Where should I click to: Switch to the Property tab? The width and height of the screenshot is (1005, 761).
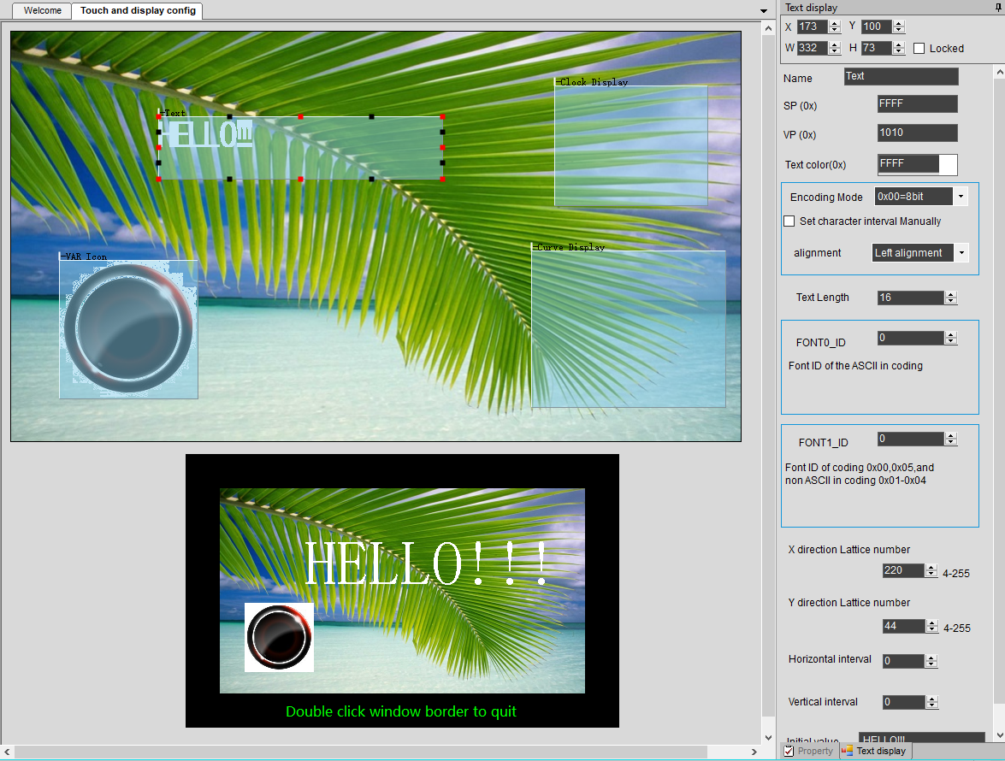pyautogui.click(x=809, y=751)
